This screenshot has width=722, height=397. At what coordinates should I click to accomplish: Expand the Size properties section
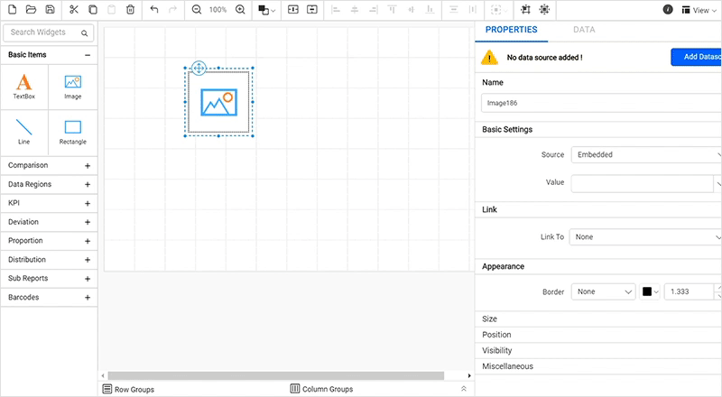[x=490, y=319]
